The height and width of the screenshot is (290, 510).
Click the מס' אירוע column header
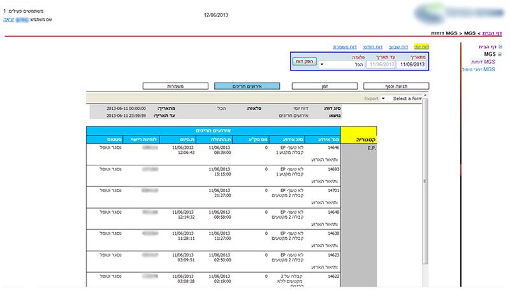[323, 139]
